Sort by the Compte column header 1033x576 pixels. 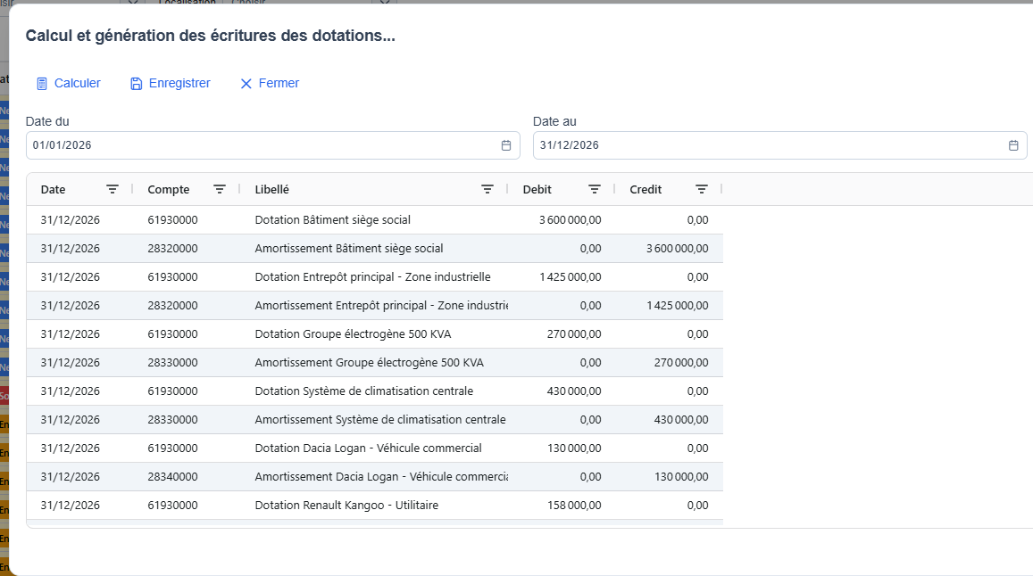169,189
